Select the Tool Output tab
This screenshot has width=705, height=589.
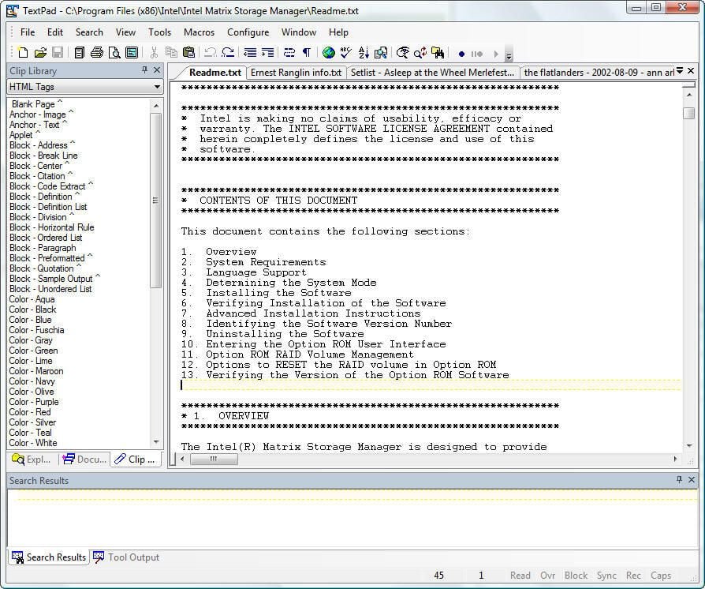[126, 557]
